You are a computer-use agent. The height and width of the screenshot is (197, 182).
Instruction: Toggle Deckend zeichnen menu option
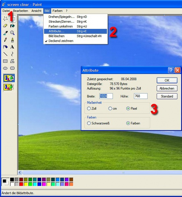(61, 41)
